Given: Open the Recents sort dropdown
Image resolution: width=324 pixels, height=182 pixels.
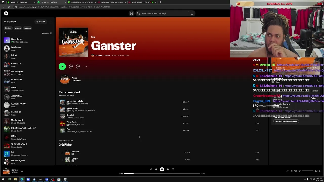Looking at the screenshot, I should 47,33.
